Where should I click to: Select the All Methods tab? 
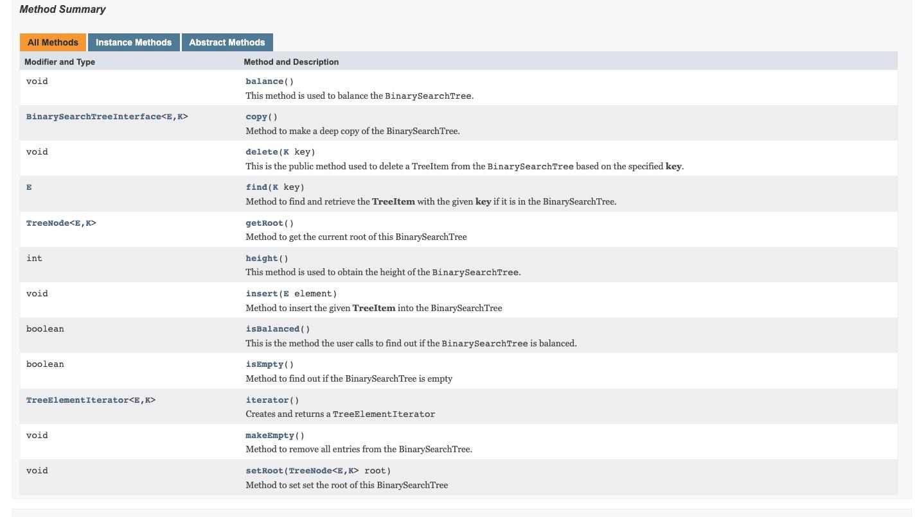(x=53, y=42)
